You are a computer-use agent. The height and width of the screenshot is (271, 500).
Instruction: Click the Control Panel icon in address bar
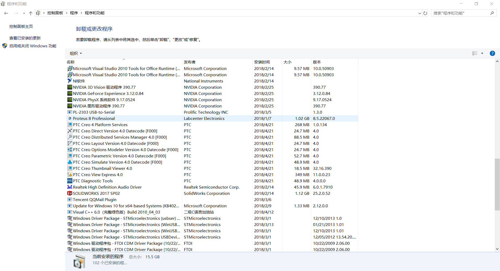click(38, 13)
